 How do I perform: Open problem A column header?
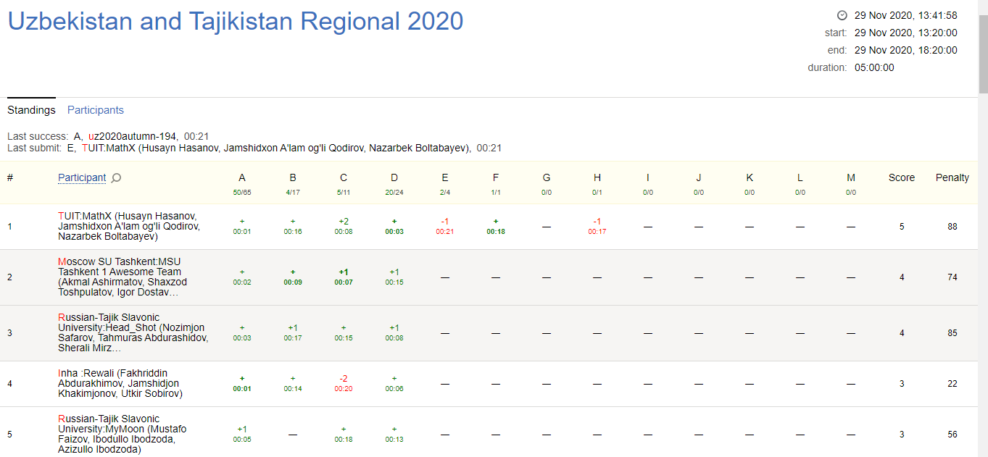coord(242,177)
